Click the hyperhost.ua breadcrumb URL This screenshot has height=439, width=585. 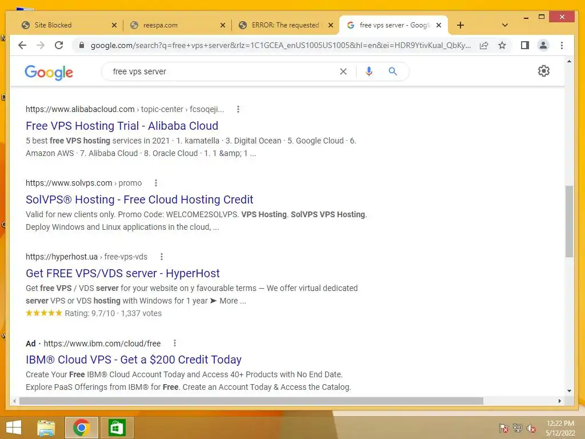coord(87,257)
